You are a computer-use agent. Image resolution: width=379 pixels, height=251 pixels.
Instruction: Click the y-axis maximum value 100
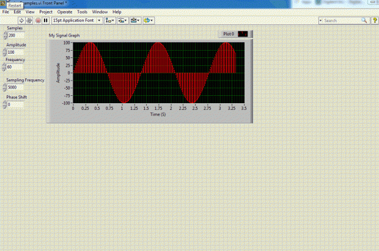click(67, 43)
